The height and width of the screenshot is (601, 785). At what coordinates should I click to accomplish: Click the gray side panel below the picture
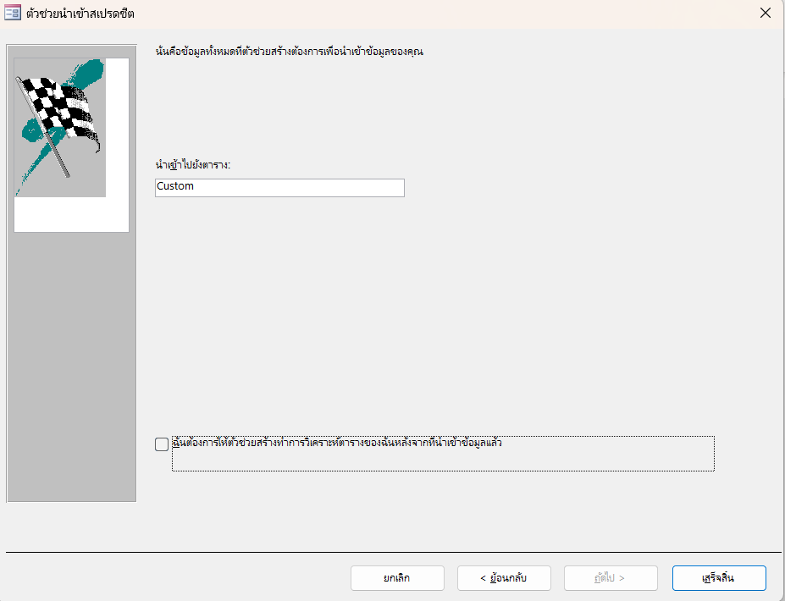click(x=71, y=364)
